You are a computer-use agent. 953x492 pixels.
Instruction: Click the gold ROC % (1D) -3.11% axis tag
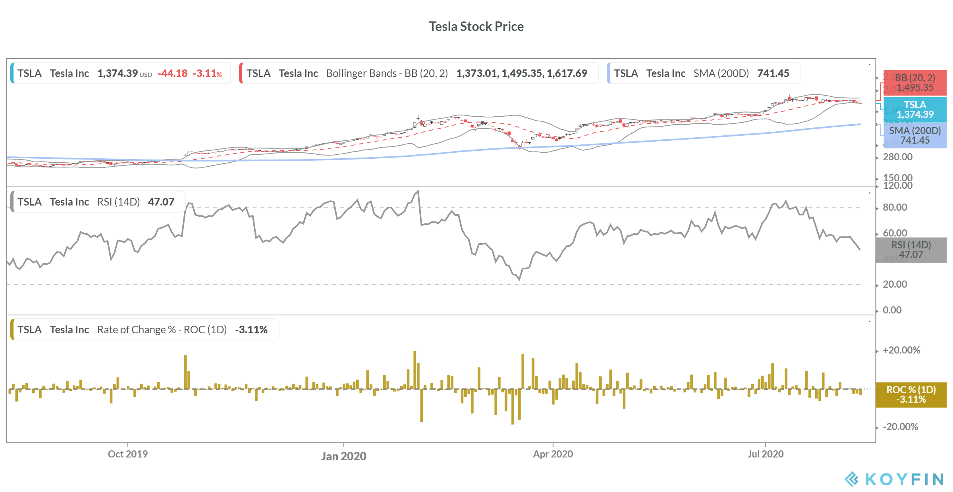click(911, 394)
